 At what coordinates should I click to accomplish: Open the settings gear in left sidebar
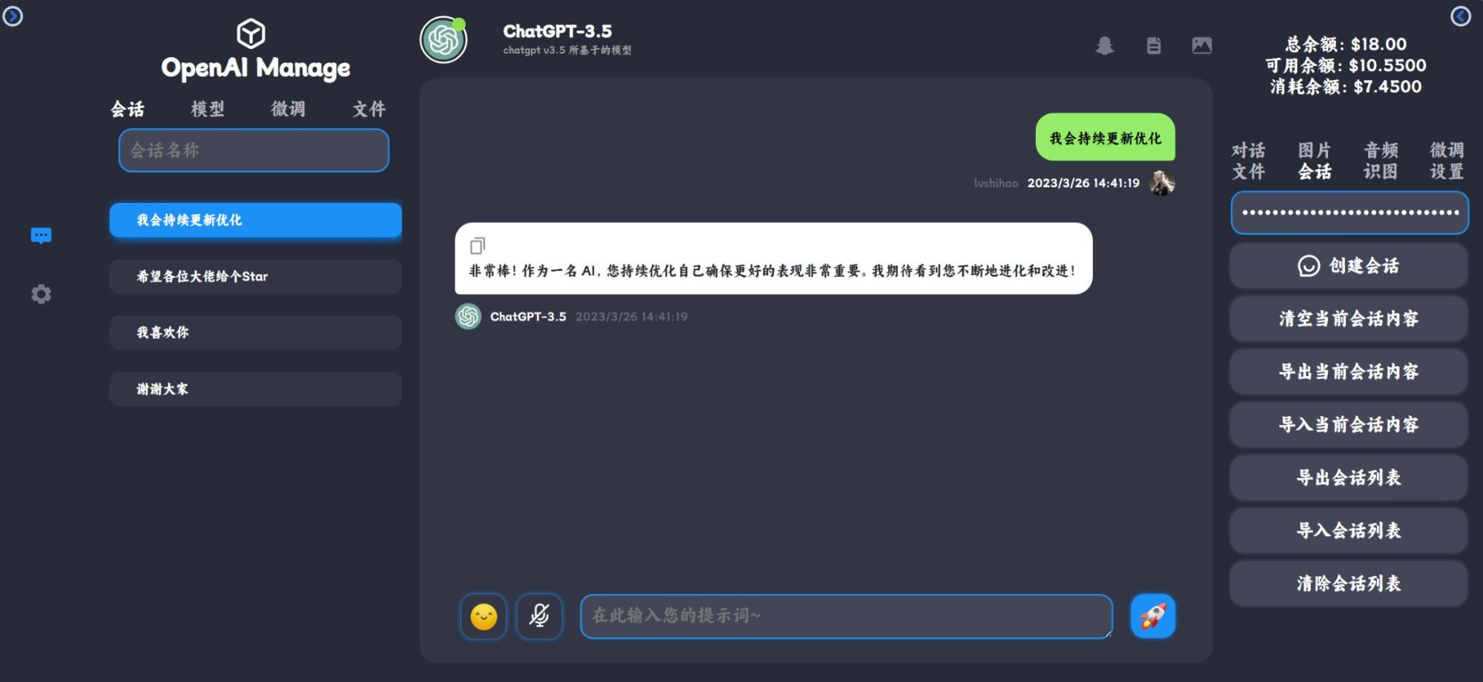[x=41, y=294]
